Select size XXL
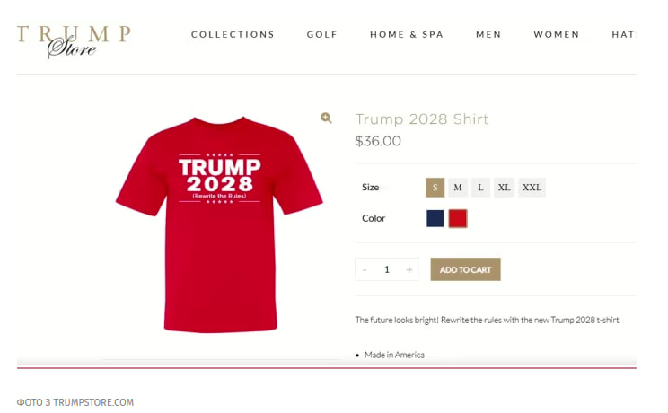 (x=532, y=188)
